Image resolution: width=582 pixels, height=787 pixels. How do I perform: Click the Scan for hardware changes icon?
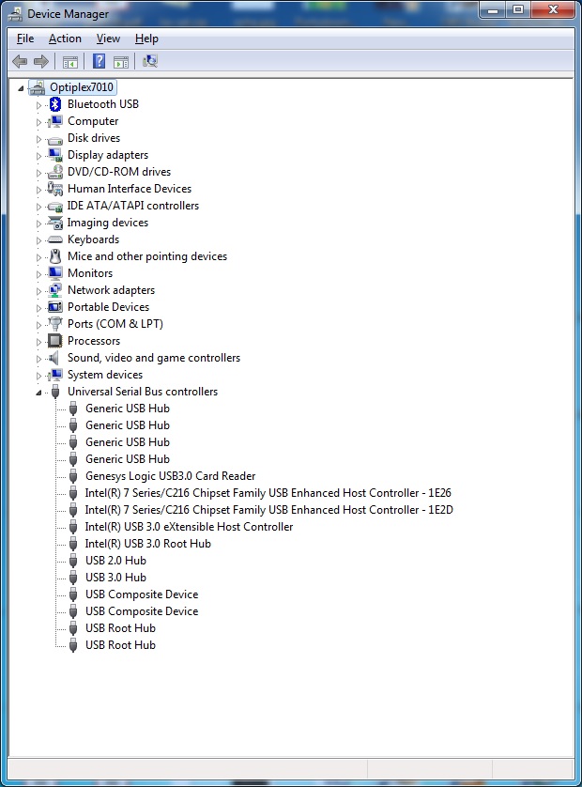pyautogui.click(x=150, y=61)
